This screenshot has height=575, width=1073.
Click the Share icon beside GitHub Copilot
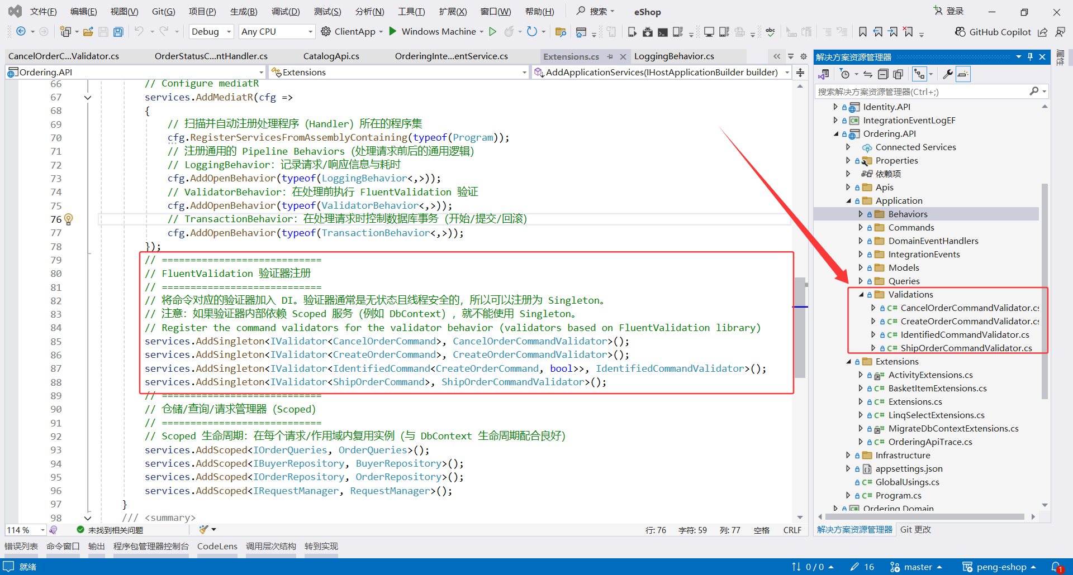click(1043, 32)
